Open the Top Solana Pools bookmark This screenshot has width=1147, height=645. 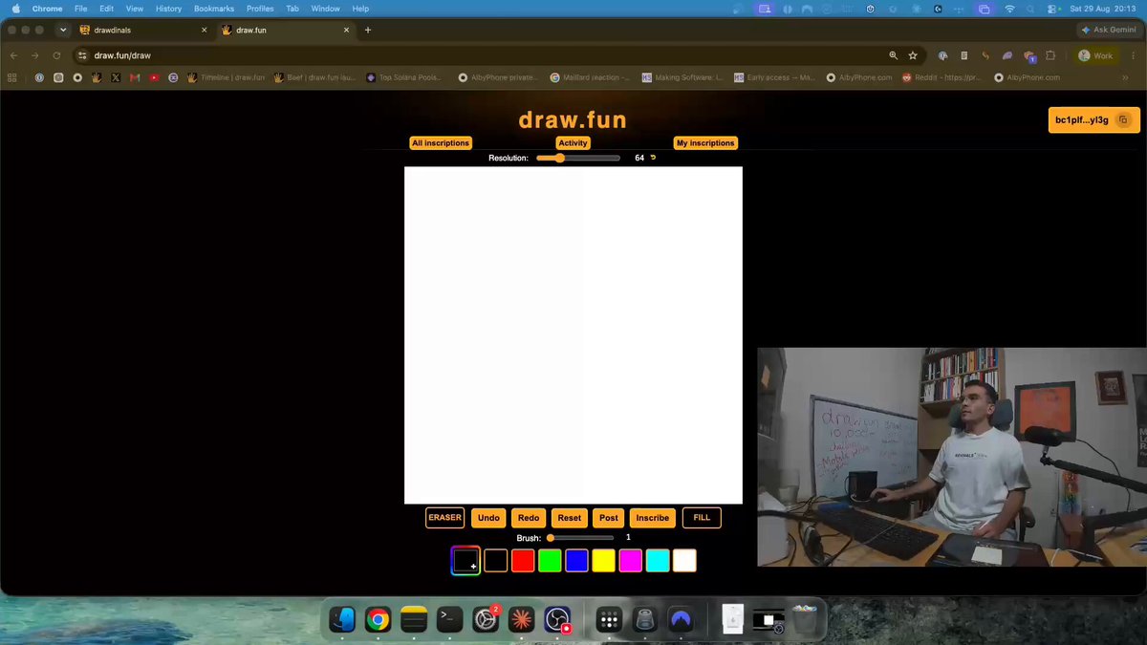406,77
